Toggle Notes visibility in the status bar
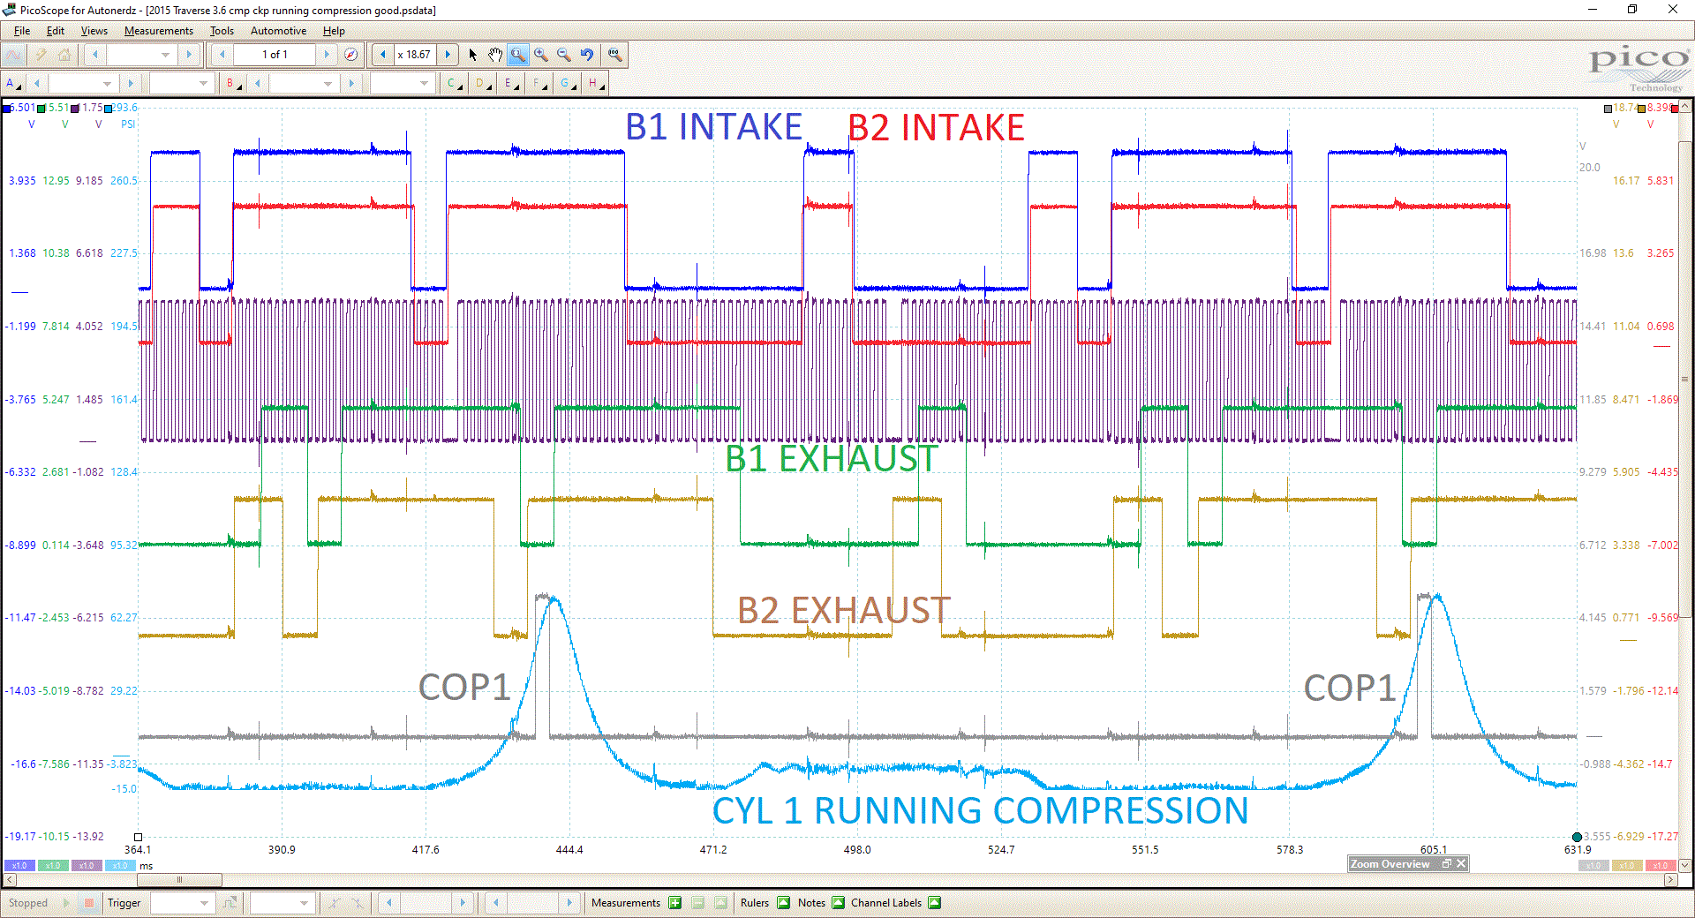Viewport: 1695px width, 918px height. point(839,903)
